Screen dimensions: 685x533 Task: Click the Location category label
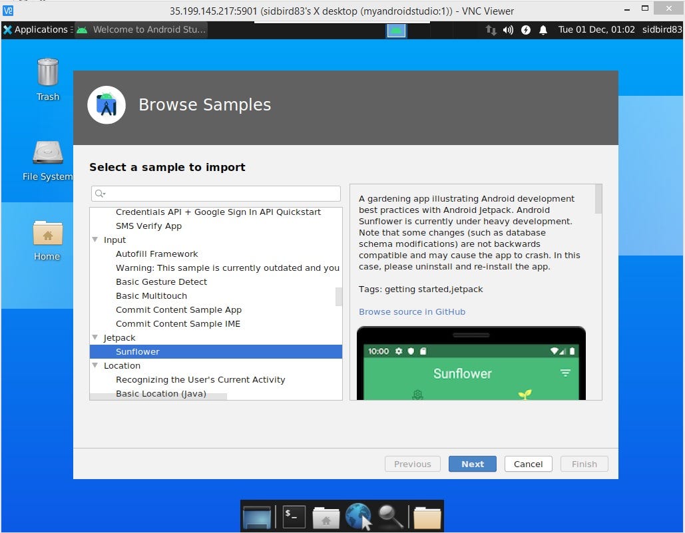pyautogui.click(x=122, y=365)
